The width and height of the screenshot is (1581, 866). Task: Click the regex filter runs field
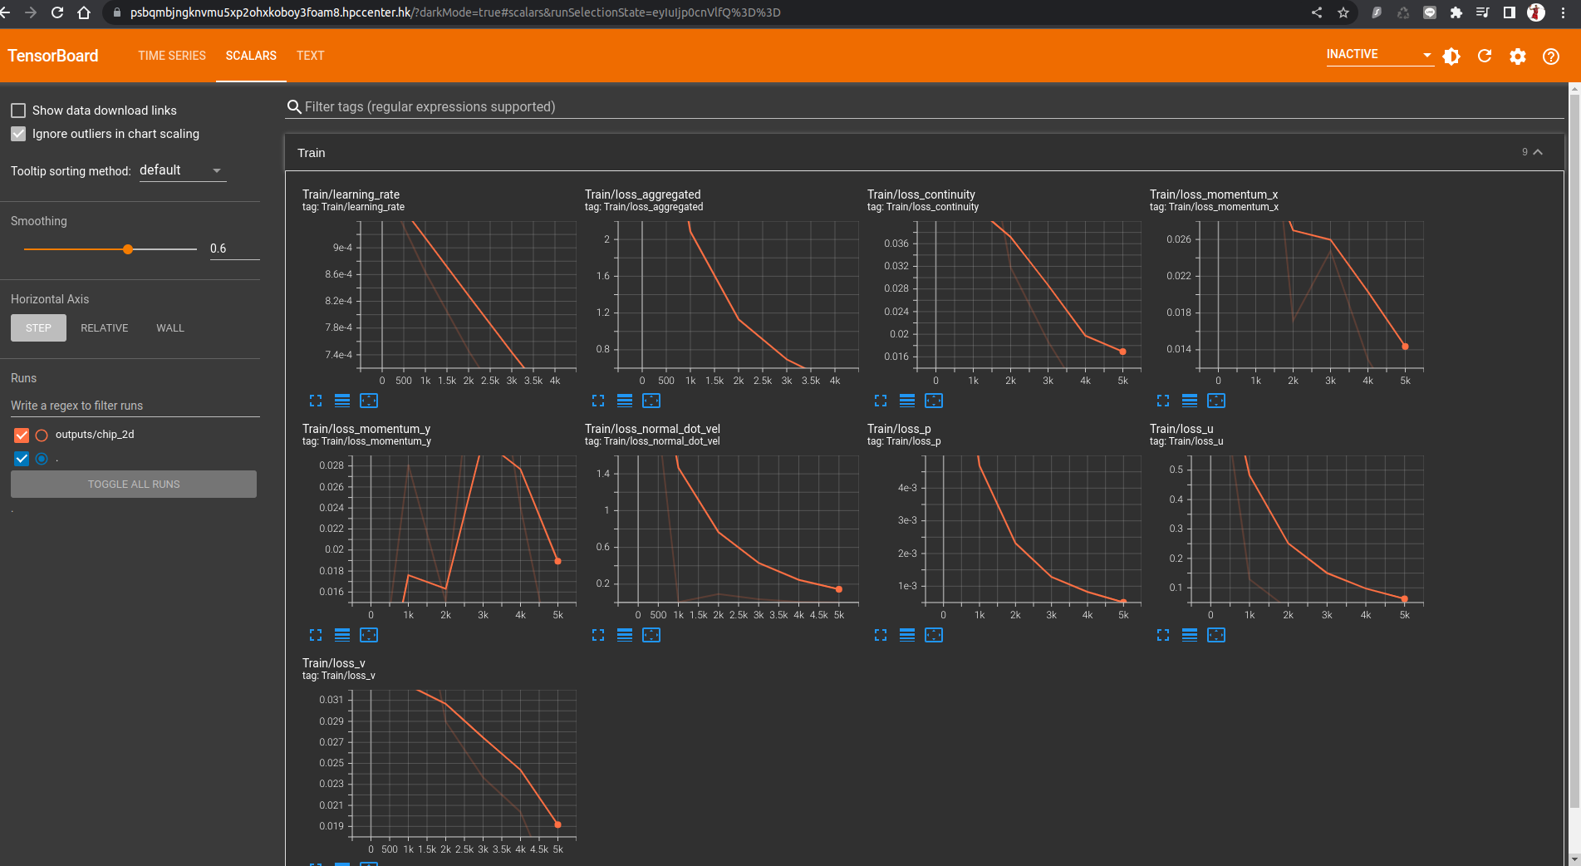click(x=135, y=406)
